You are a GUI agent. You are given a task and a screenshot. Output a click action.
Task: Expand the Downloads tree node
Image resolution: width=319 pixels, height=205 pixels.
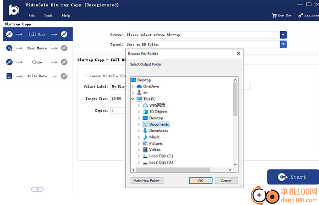click(x=139, y=130)
